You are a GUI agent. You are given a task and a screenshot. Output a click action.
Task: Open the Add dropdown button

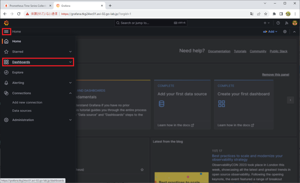pyautogui.click(x=270, y=32)
